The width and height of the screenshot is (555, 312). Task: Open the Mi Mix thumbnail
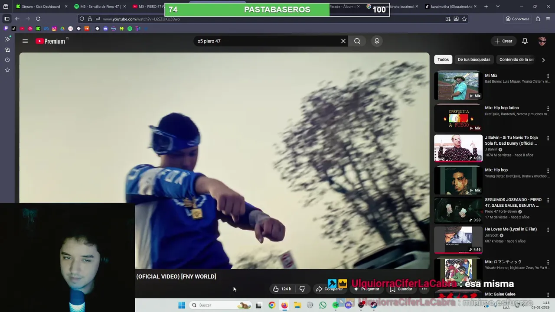(458, 86)
